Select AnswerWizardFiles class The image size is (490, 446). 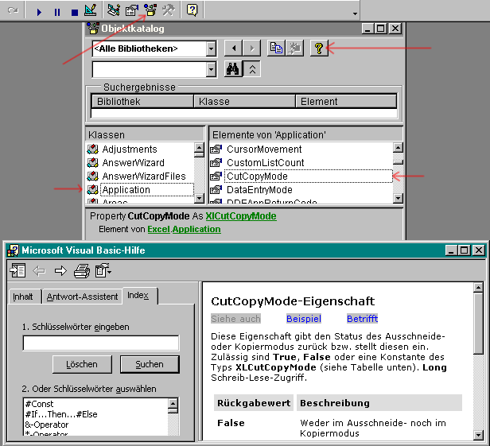(x=144, y=176)
